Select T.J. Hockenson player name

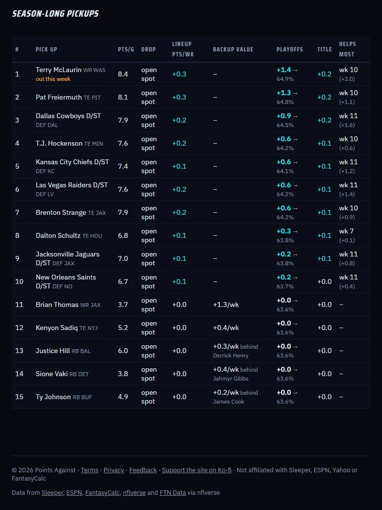[x=59, y=143]
